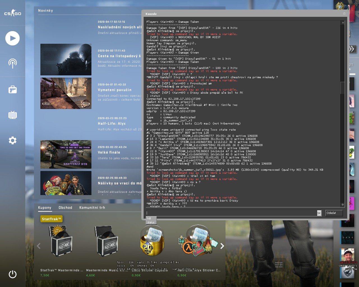Pick the 'status' autocomplete suggestion
359x287 pixels.
click(x=151, y=223)
